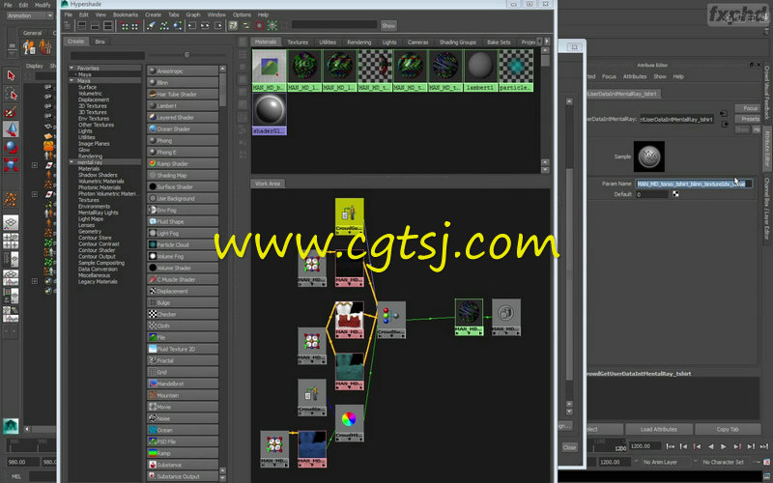
Task: Select the particleCloud material swatch
Action: click(516, 71)
